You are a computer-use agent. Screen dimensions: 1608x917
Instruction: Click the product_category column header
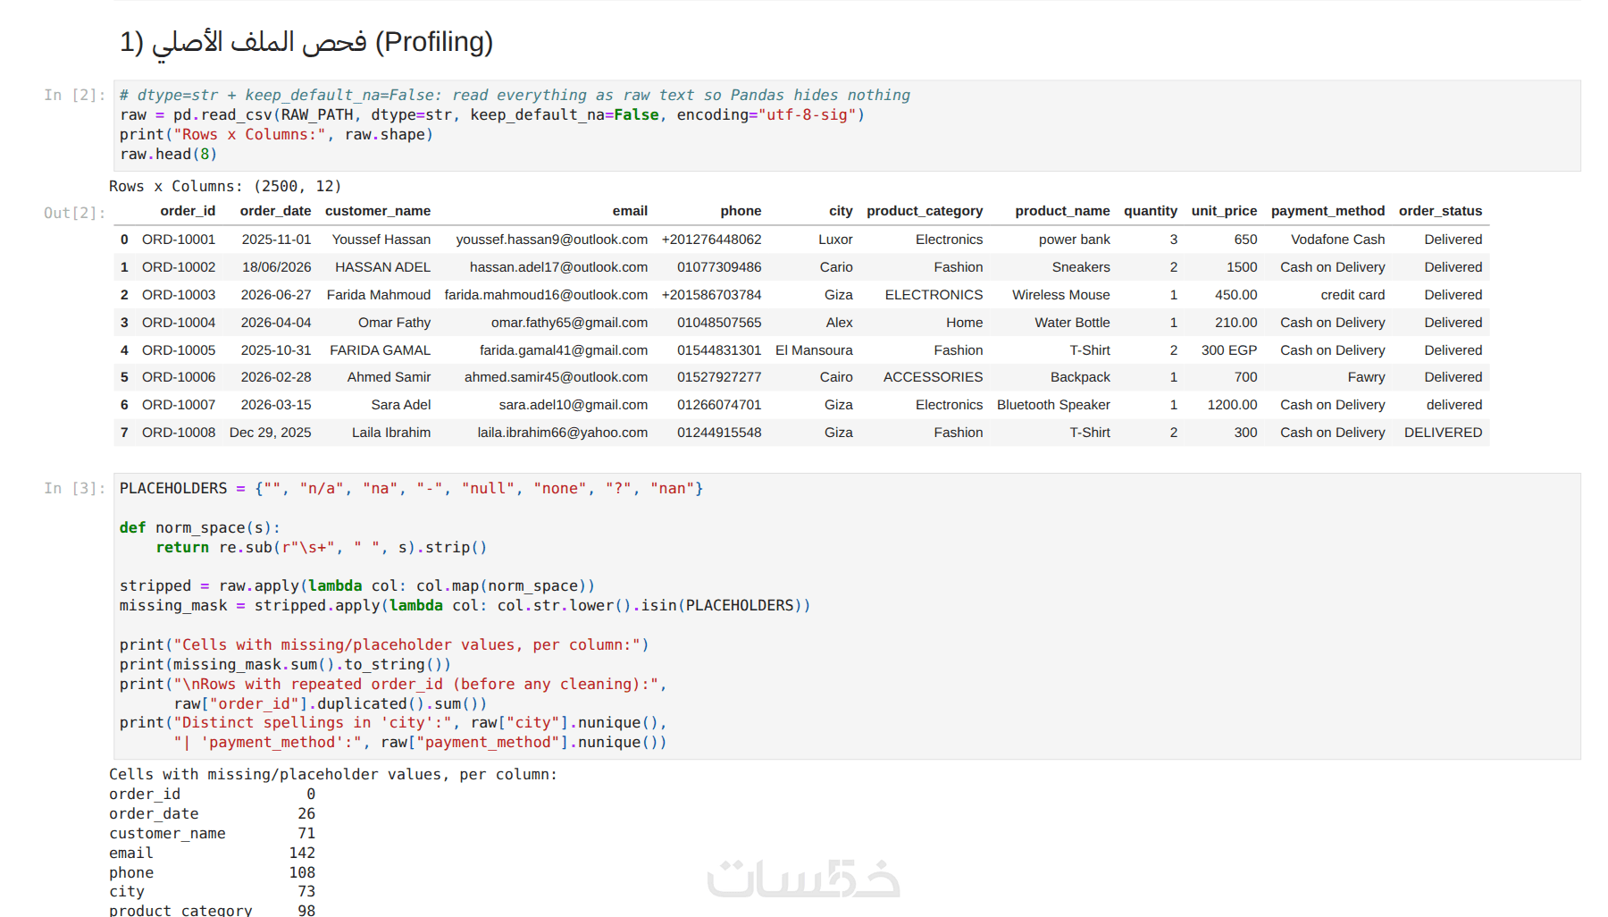(925, 211)
